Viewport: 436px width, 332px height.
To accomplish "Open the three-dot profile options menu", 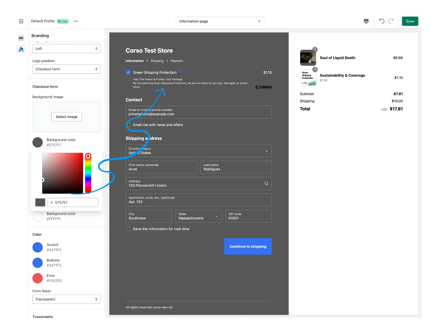I will (x=76, y=21).
